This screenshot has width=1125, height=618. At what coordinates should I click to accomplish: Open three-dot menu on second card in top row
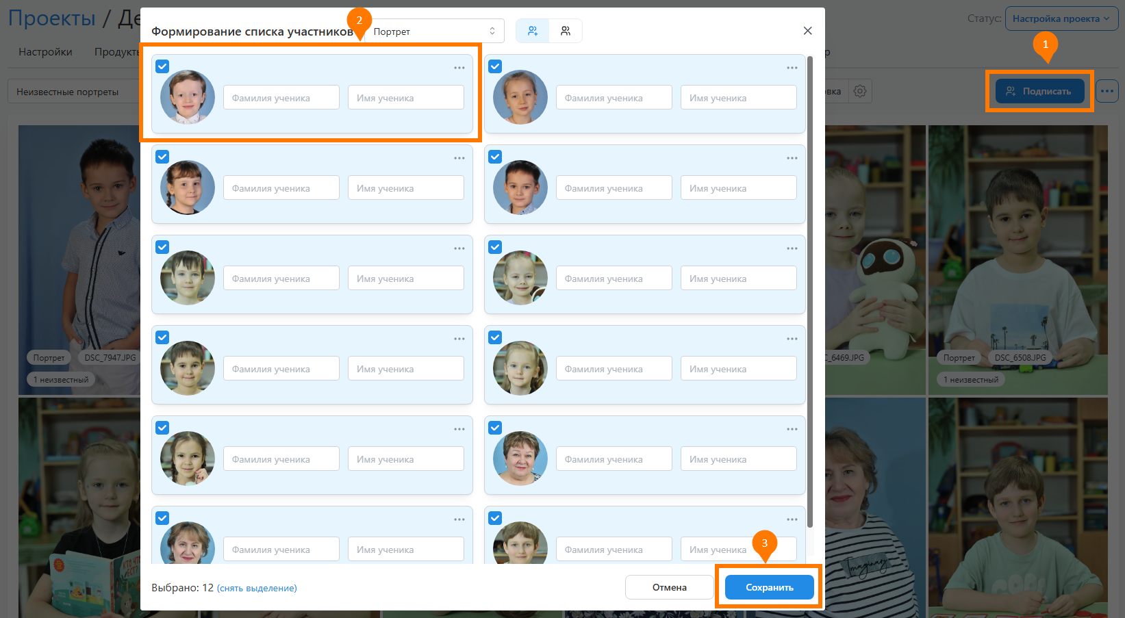[x=792, y=68]
